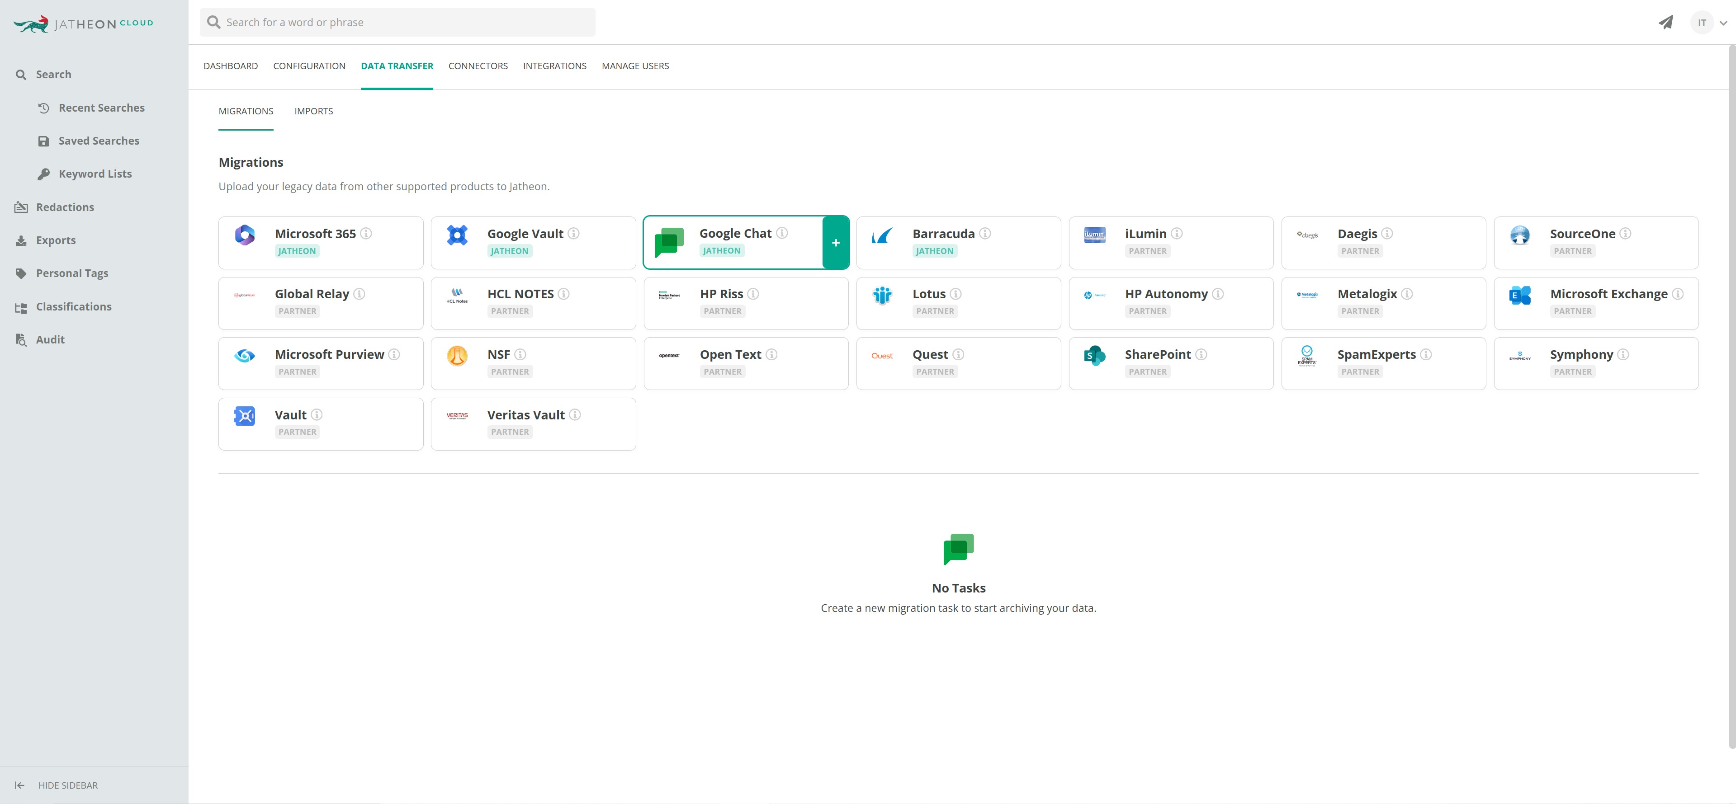Click the Google Vault logo icon

(x=457, y=235)
